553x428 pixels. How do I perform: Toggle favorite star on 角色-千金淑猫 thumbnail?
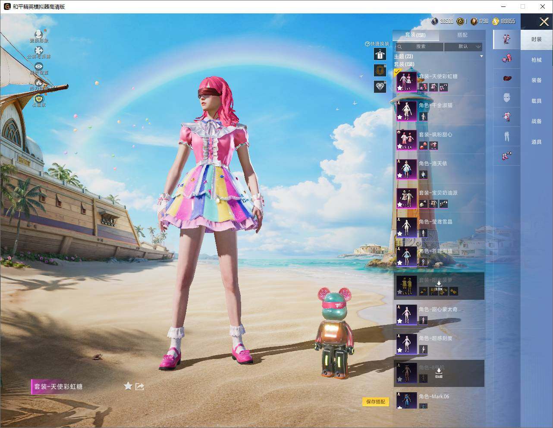[x=400, y=116]
